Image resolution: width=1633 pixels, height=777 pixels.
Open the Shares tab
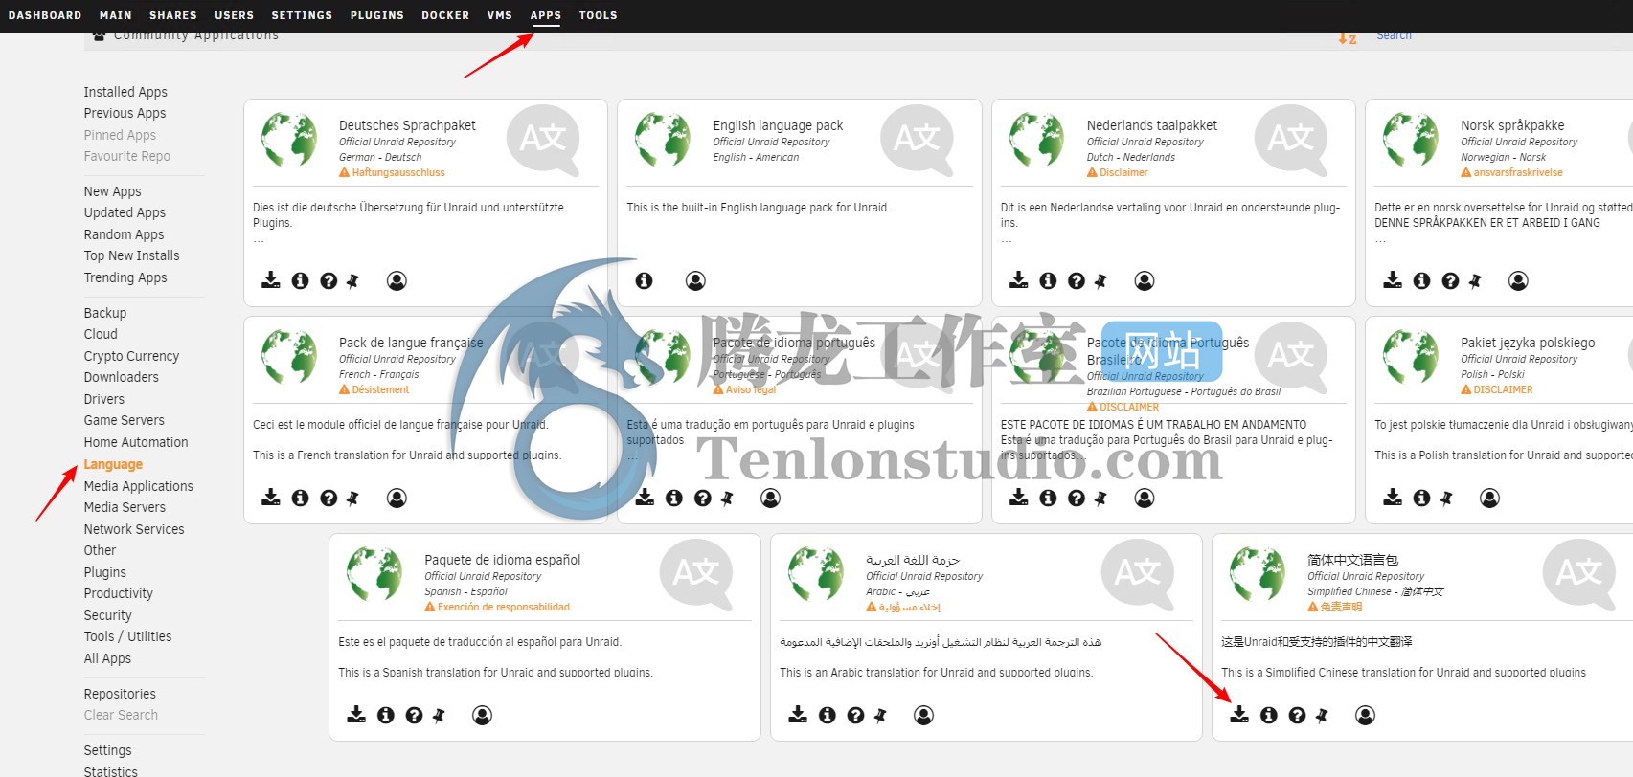pyautogui.click(x=173, y=15)
